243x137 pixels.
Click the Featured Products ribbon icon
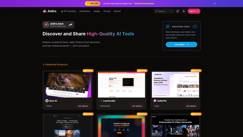(44, 64)
